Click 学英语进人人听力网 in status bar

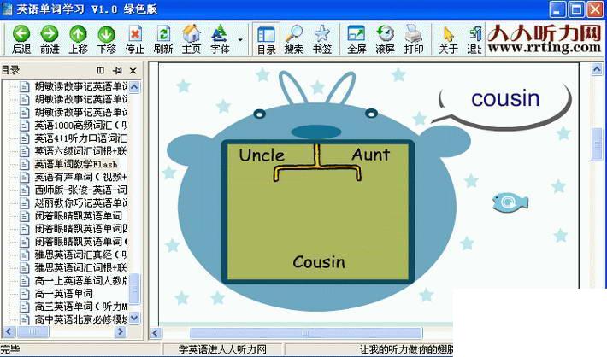pyautogui.click(x=222, y=349)
